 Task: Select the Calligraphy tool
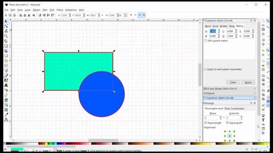pyautogui.click(x=6, y=80)
